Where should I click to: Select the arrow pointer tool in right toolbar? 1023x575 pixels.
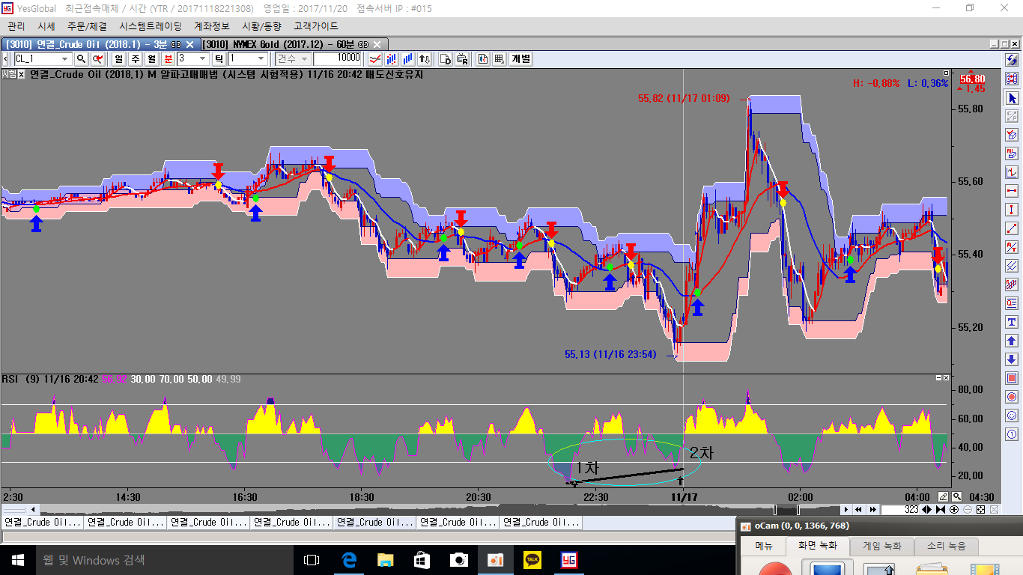1012,97
